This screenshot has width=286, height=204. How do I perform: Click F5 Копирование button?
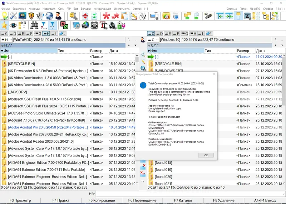click(102, 200)
